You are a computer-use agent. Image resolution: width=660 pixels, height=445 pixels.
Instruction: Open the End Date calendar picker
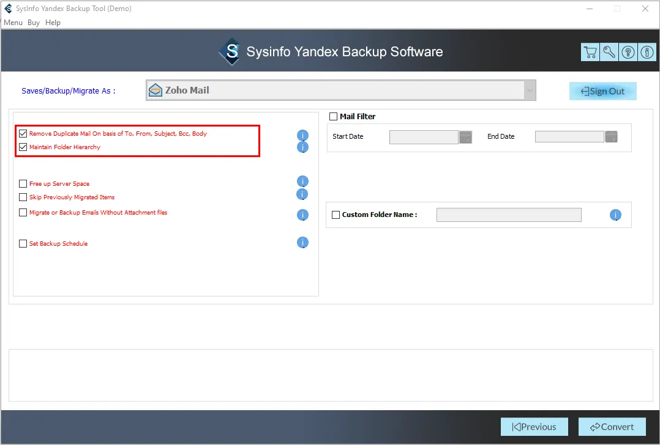611,137
